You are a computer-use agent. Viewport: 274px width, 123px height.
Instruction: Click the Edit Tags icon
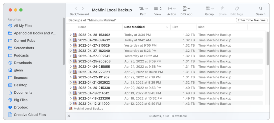[x=236, y=9]
